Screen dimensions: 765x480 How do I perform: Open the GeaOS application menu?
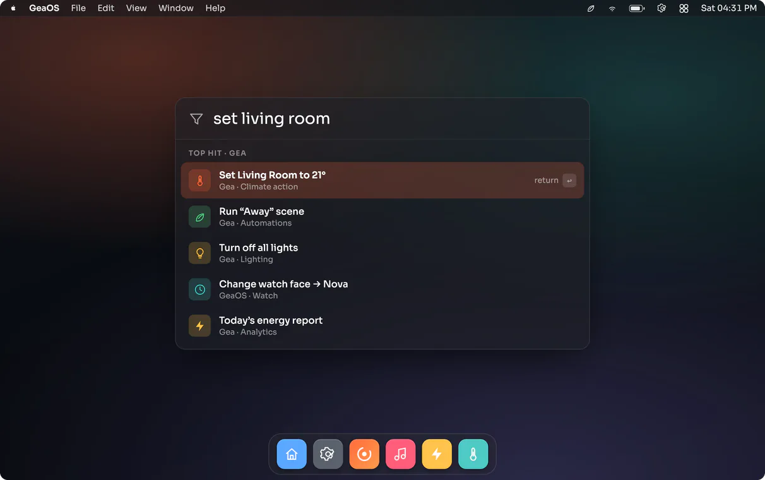[x=44, y=8]
